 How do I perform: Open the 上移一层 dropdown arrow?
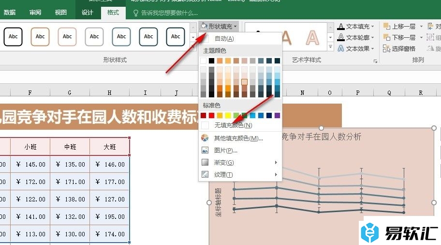[x=421, y=27]
